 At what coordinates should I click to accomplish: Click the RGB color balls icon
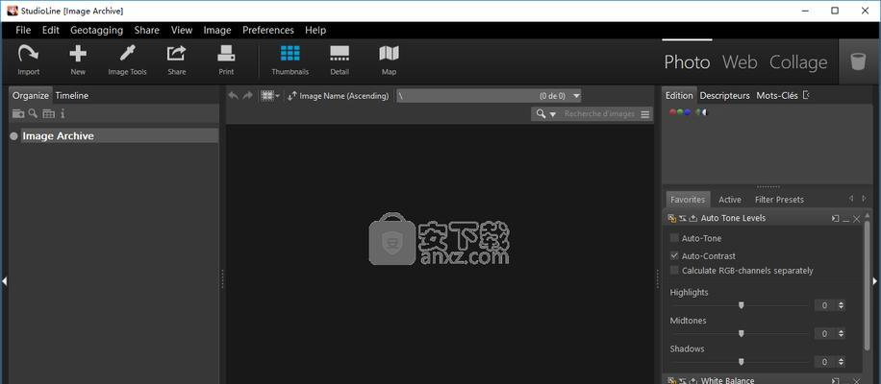[679, 112]
